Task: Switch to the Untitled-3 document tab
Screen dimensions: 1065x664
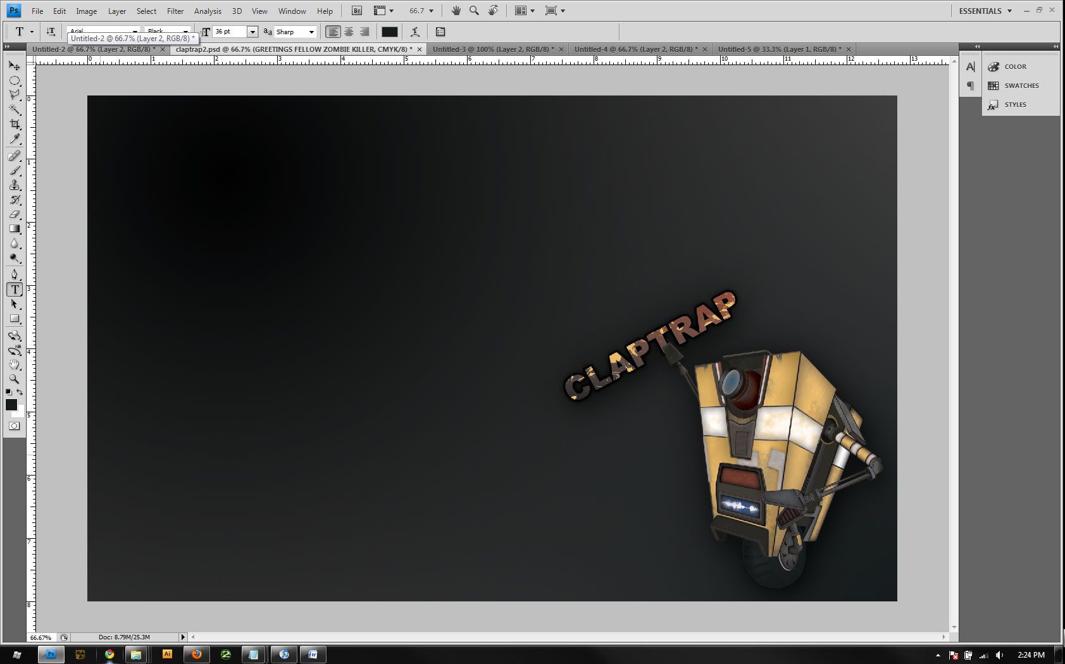Action: point(497,49)
